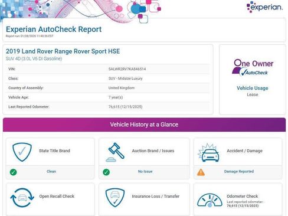
Task: Click the VIN: row label
Action: [x=12, y=69]
